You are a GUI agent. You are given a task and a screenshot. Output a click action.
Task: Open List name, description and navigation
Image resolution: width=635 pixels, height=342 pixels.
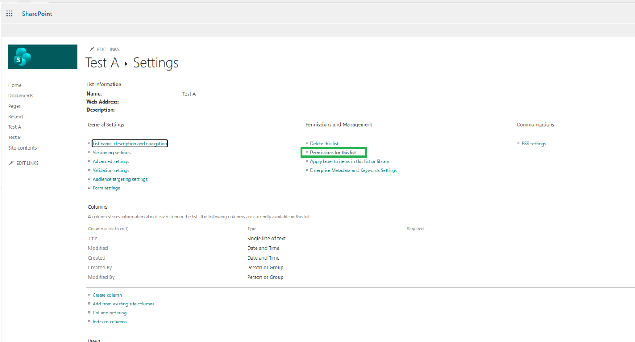(130, 144)
